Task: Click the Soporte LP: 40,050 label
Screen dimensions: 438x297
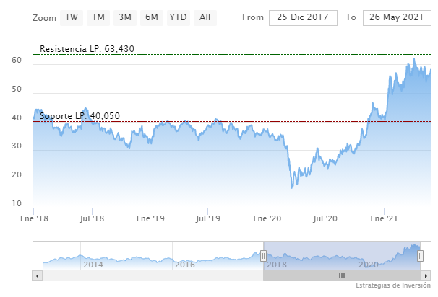Action: (x=80, y=116)
